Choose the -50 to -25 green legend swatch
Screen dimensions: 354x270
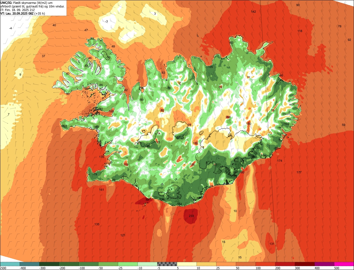click(x=108, y=264)
